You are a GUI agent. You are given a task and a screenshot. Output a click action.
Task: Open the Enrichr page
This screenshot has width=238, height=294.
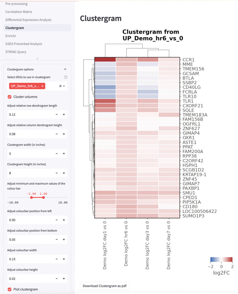10,36
